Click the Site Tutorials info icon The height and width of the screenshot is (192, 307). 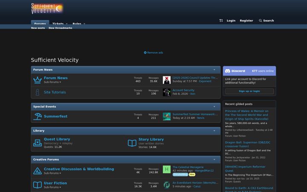tap(38, 92)
